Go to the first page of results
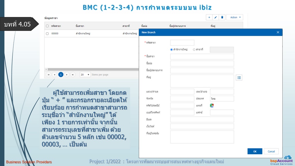Screen dimensions: 295x166 click(x=48, y=75)
